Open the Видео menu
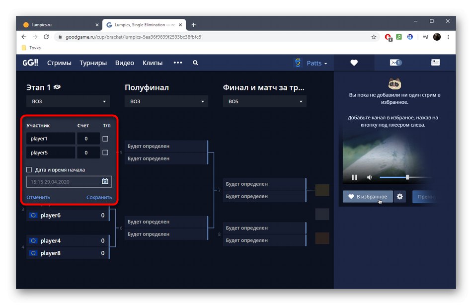 pos(125,63)
